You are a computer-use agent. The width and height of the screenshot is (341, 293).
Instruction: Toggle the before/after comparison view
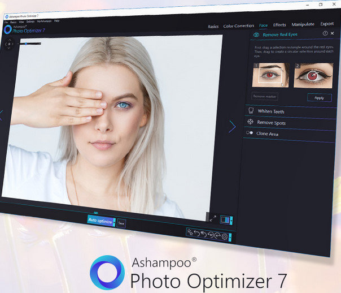pyautogui.click(x=225, y=219)
